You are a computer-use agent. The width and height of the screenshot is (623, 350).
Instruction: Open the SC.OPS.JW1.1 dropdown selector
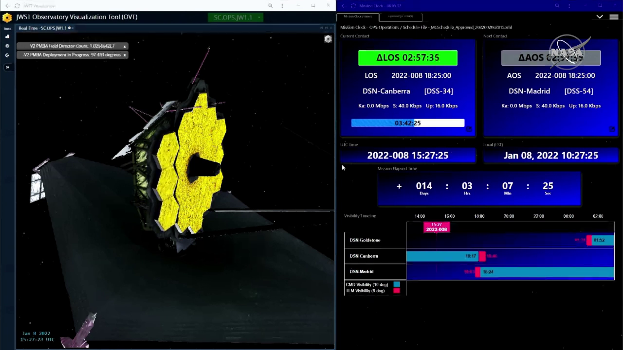tap(236, 17)
